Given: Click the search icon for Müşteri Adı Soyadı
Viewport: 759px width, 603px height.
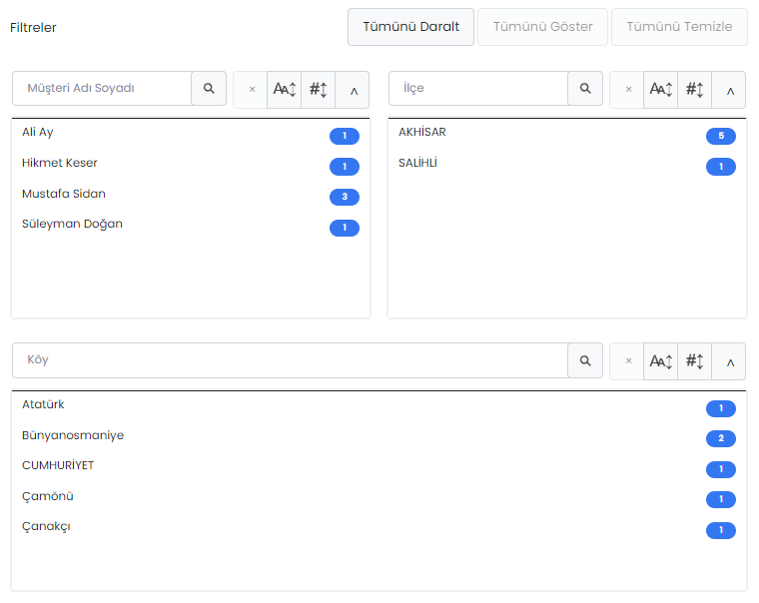Looking at the screenshot, I should (209, 89).
